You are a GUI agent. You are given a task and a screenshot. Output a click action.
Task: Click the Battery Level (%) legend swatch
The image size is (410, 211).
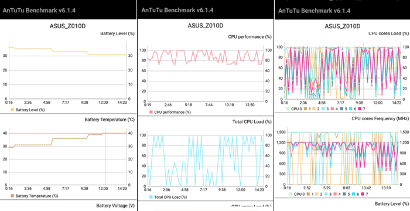(x=12, y=110)
